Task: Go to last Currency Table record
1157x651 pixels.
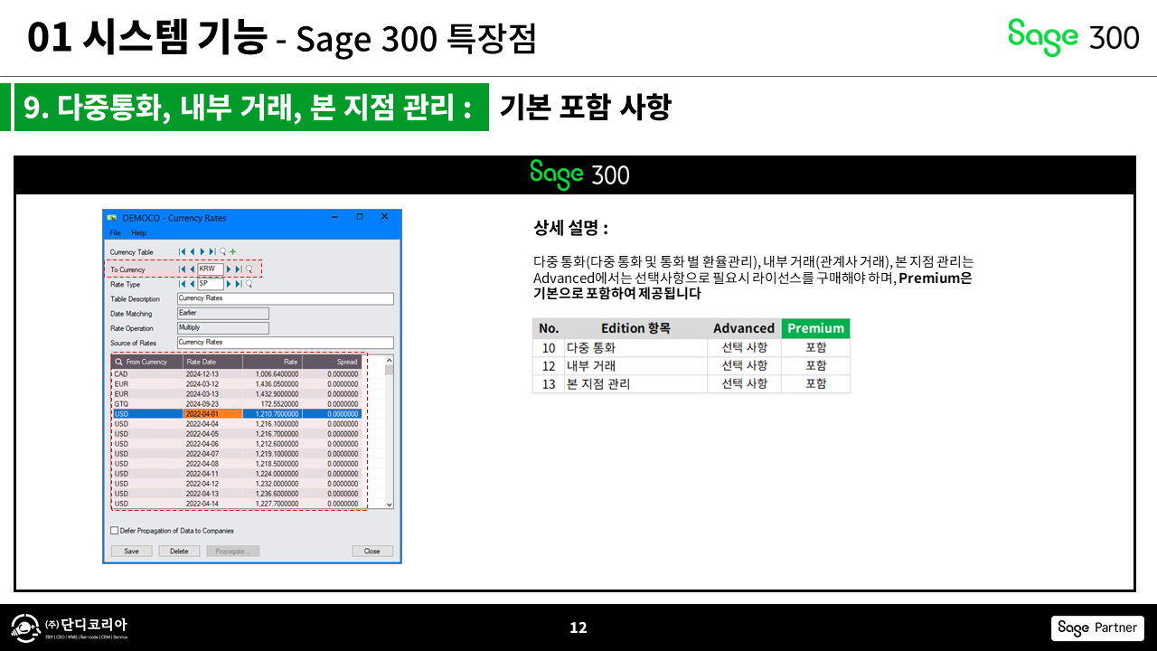Action: [x=212, y=251]
